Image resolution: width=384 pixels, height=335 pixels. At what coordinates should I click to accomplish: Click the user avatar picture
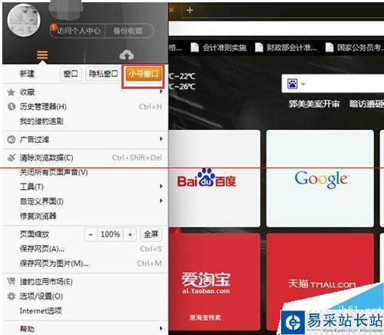(x=24, y=21)
